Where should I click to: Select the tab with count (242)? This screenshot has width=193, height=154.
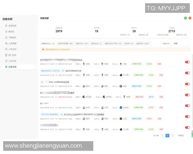point(142,44)
